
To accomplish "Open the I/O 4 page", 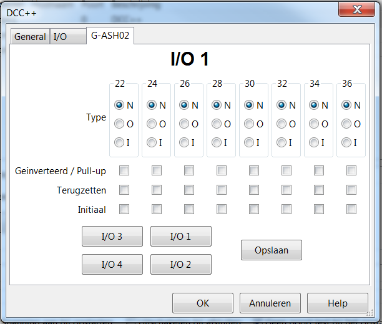I will pyautogui.click(x=112, y=265).
